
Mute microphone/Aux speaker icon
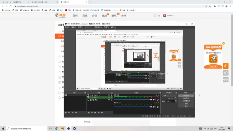pos(154,107)
